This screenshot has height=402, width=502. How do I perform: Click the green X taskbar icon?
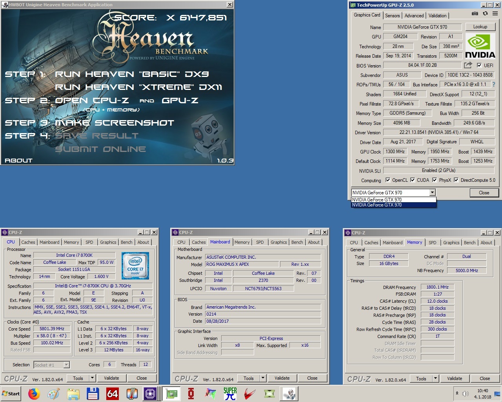[269, 393]
